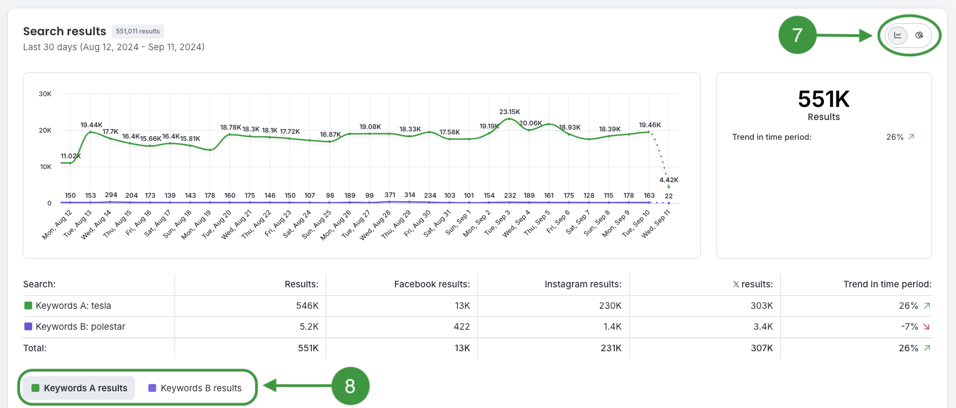Click the 23.15K peak data point

[510, 119]
